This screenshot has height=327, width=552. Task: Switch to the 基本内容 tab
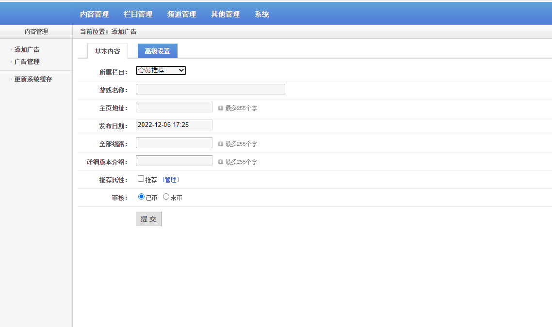tap(107, 51)
